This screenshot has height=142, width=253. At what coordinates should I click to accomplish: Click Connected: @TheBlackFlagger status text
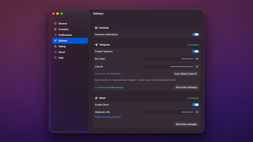point(109,87)
